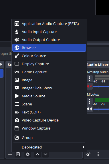This screenshot has height=164, width=109.
Task: Add a Text (GDI+) source
Action: [49, 112]
